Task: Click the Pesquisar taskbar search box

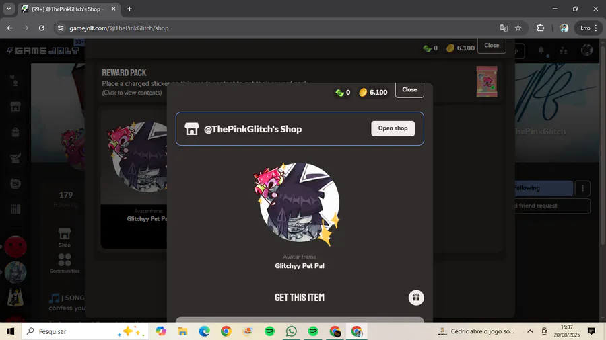Action: click(x=85, y=331)
